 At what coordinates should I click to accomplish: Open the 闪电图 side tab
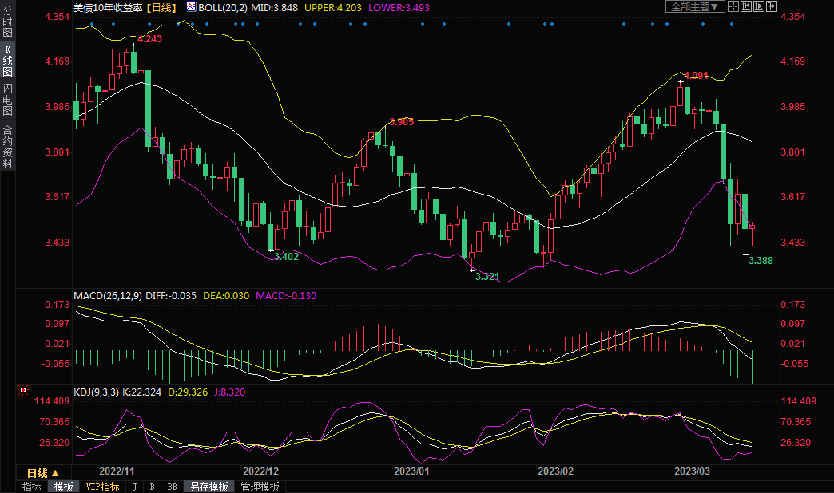click(7, 99)
